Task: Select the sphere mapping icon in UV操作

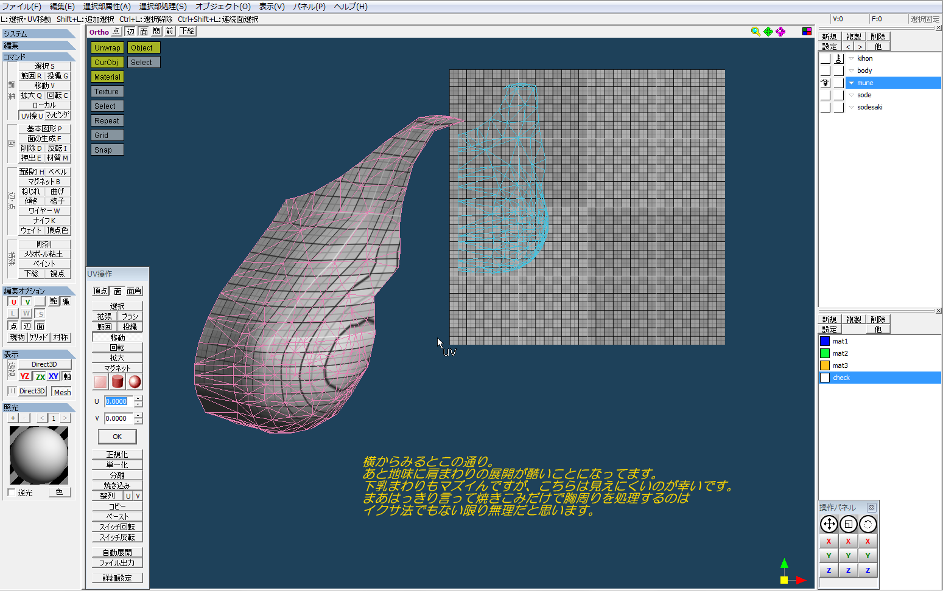Action: pos(135,382)
